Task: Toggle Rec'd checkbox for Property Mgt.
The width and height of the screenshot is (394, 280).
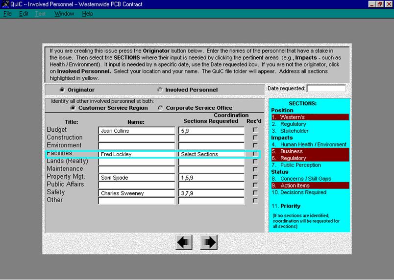Action: [x=254, y=177]
